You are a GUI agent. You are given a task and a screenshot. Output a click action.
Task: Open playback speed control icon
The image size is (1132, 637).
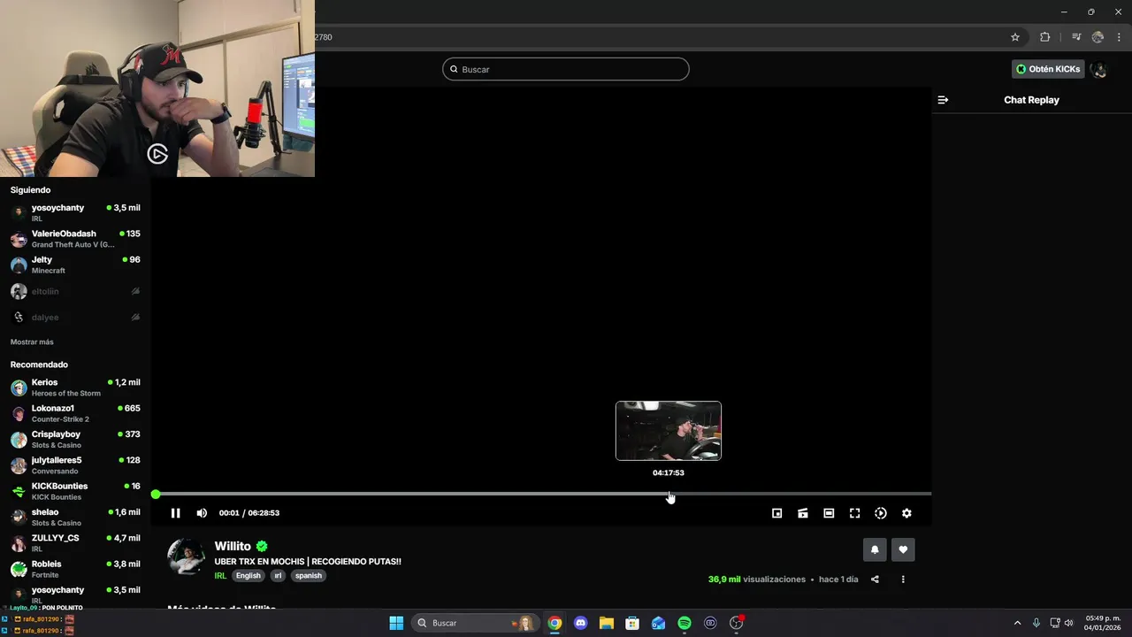click(x=881, y=513)
